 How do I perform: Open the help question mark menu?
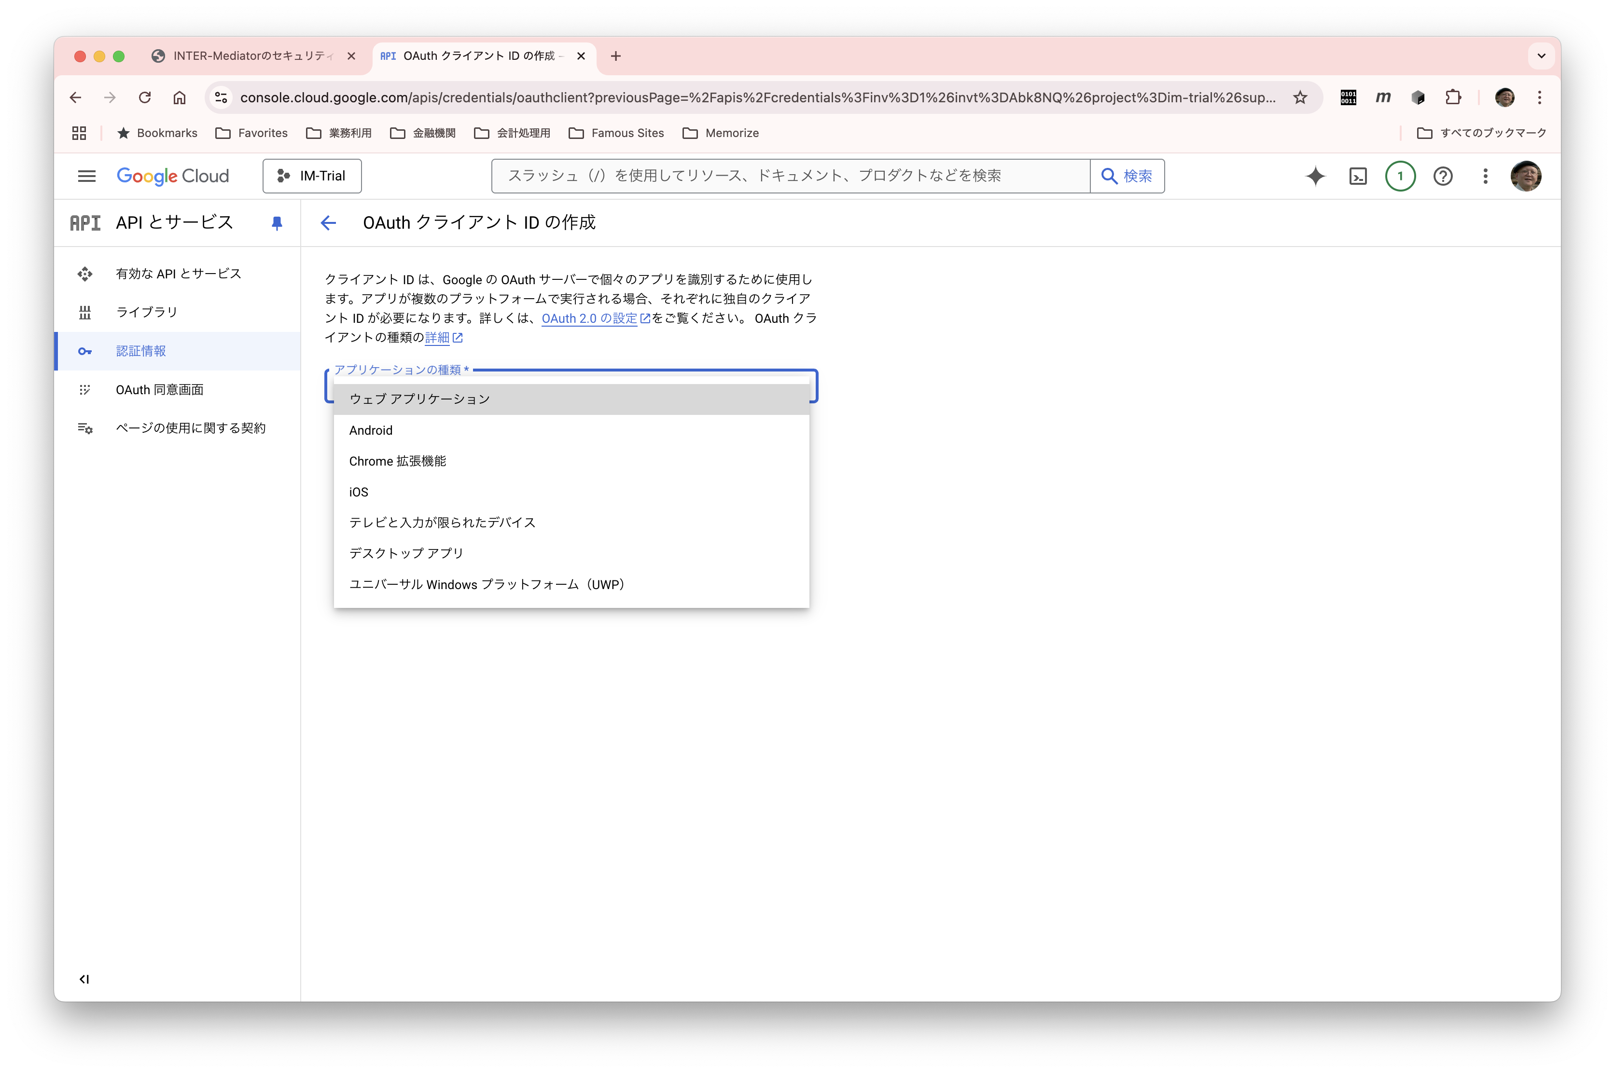pyautogui.click(x=1443, y=176)
